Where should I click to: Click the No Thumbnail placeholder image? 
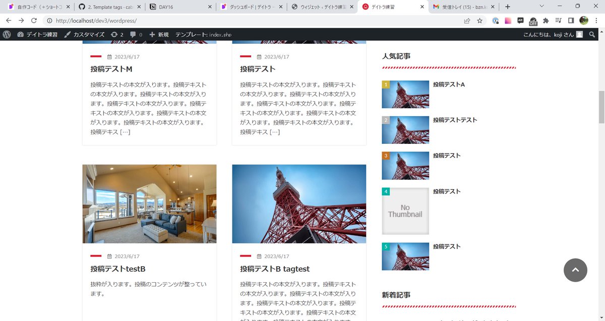405,210
